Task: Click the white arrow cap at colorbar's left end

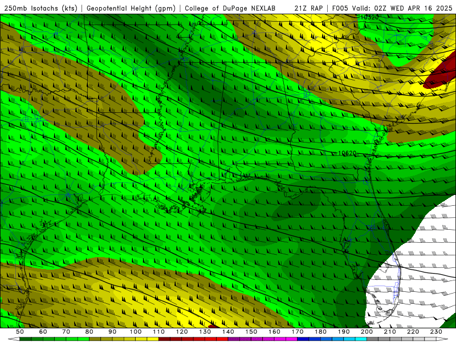Action: pyautogui.click(x=14, y=339)
